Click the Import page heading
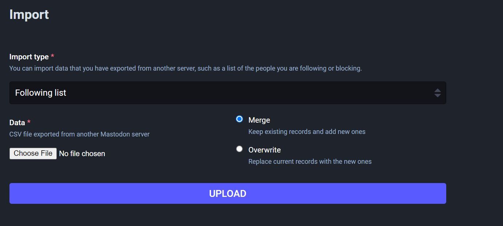The image size is (503, 226). click(x=29, y=15)
